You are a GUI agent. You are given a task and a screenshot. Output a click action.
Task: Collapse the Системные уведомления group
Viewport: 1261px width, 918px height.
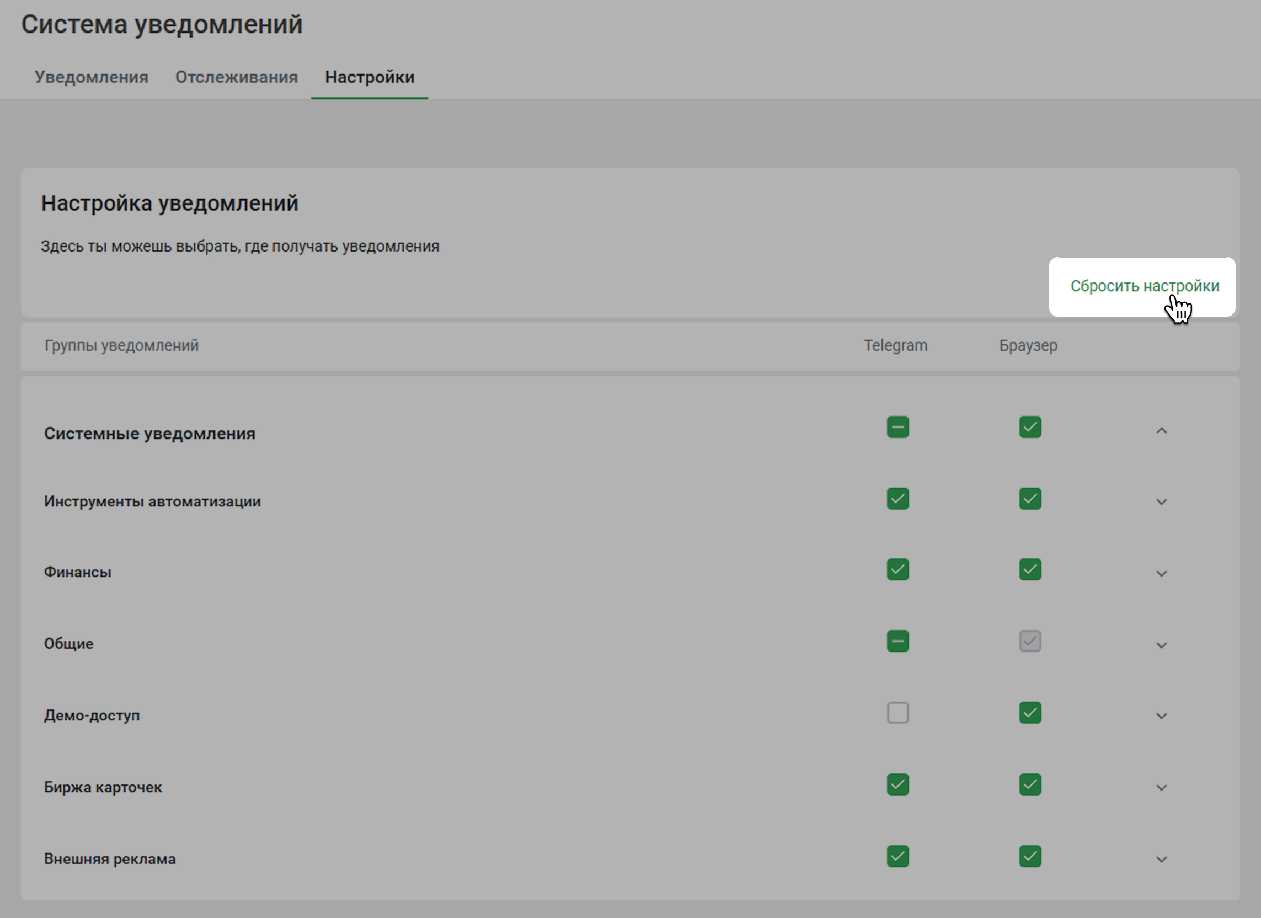[1161, 431]
